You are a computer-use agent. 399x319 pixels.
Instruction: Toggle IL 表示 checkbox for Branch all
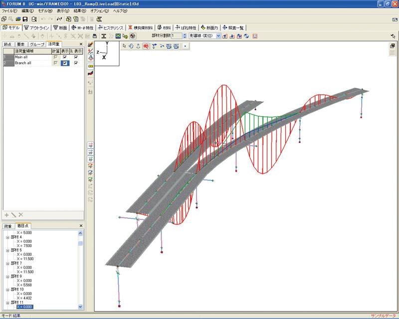(x=76, y=63)
